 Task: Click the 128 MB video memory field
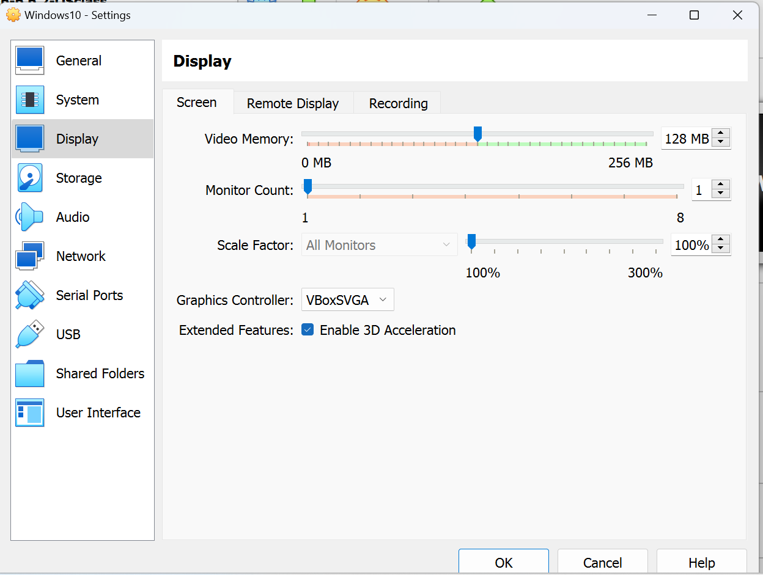click(687, 139)
